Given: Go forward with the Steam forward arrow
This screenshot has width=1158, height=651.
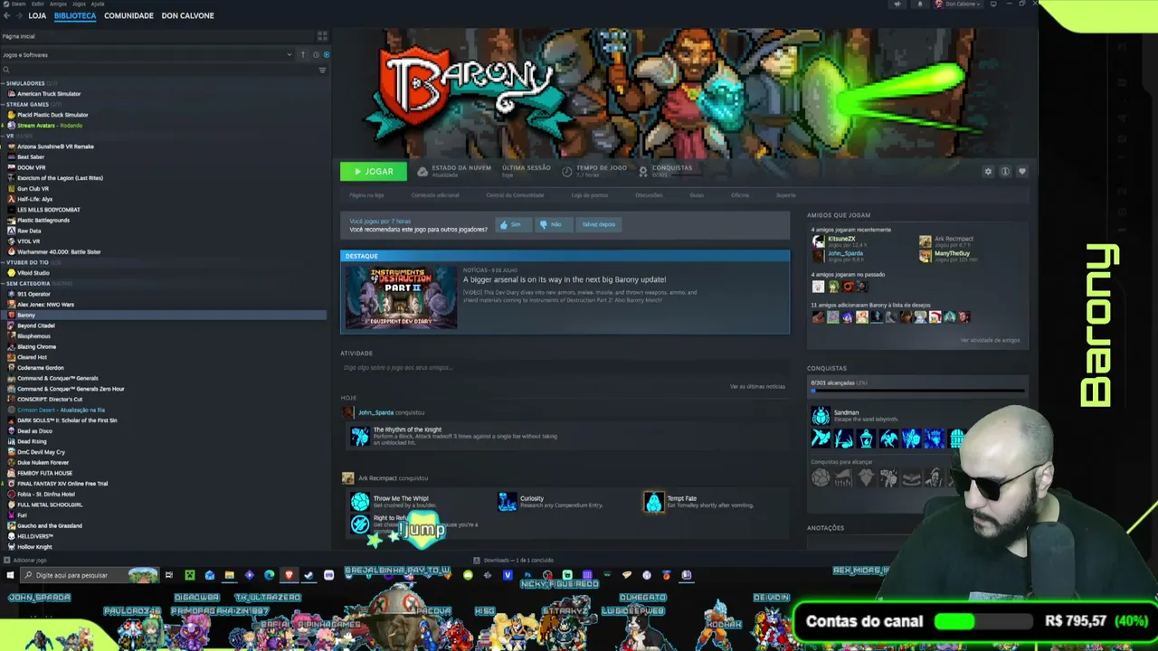Looking at the screenshot, I should coord(18,15).
